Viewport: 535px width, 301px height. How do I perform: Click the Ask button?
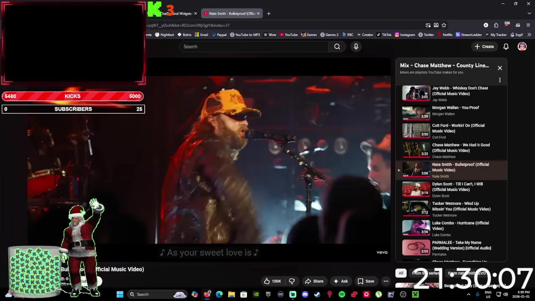[341, 281]
